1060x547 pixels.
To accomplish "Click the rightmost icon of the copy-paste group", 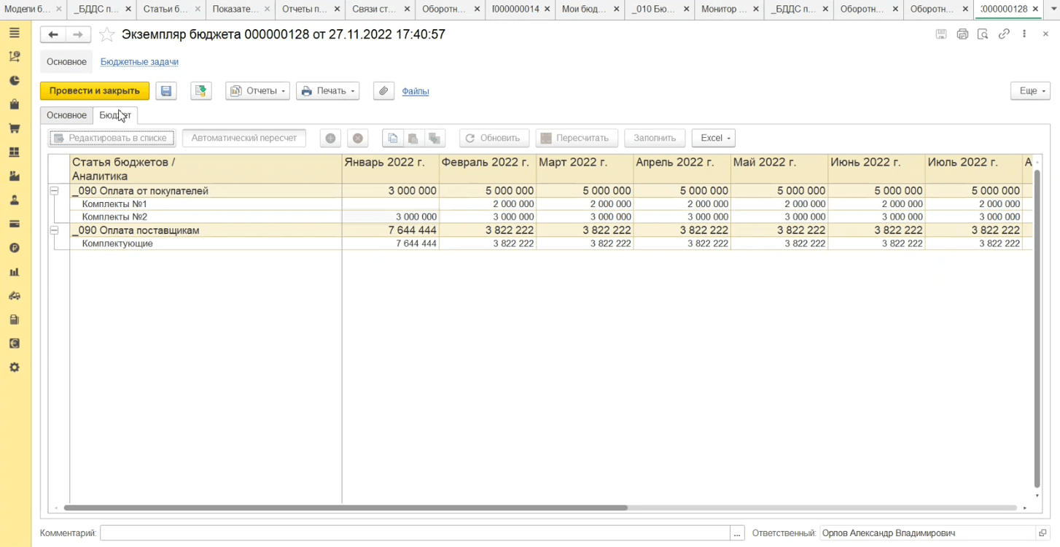I will point(435,139).
